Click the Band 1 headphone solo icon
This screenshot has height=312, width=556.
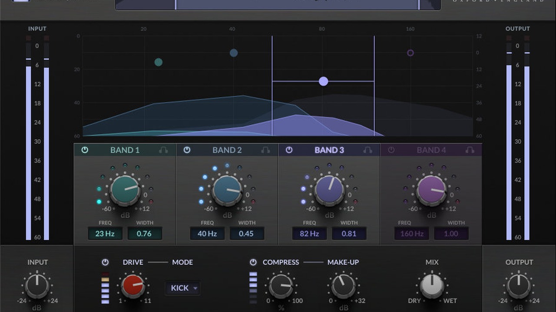coord(163,150)
